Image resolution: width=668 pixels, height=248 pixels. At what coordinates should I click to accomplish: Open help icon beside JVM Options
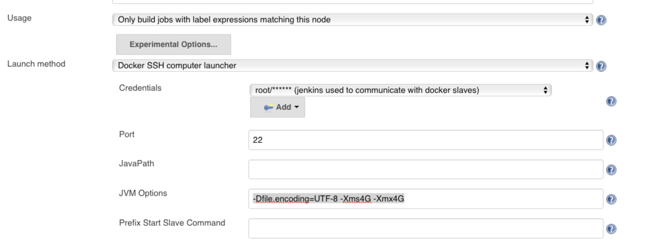point(611,199)
